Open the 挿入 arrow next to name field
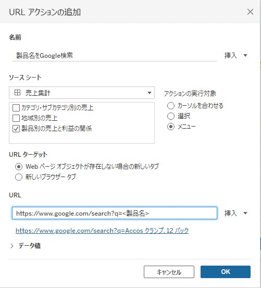Viewport: 261px width, 288px height. (245, 55)
